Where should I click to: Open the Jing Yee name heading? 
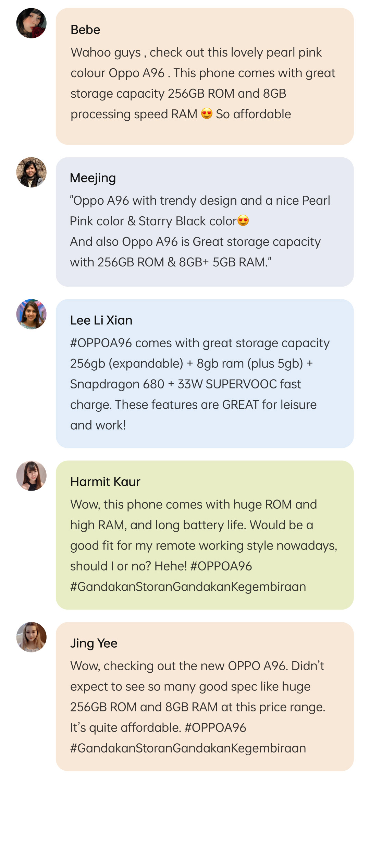pos(94,643)
